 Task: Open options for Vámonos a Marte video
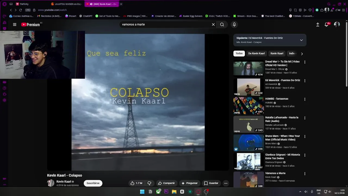click(305, 174)
